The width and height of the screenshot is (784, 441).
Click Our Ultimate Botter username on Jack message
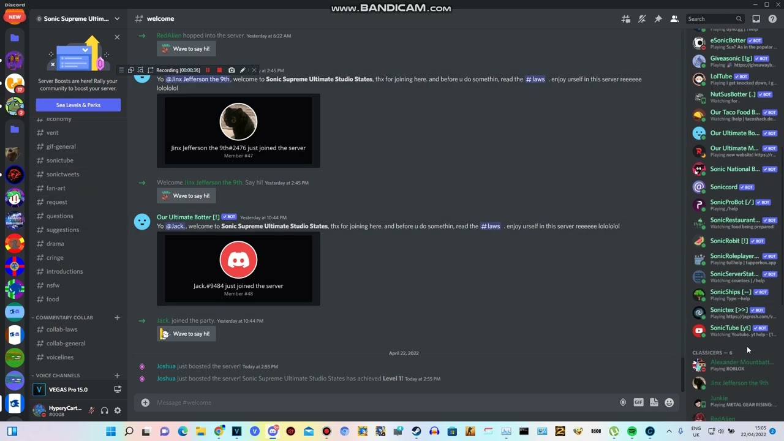(188, 217)
